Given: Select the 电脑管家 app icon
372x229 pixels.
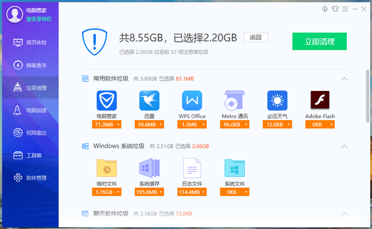Looking at the screenshot, I should (106, 100).
